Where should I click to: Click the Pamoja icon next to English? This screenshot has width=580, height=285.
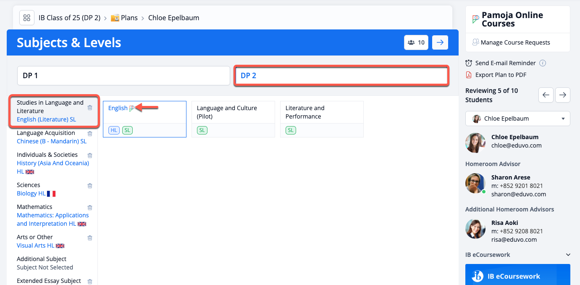point(132,108)
